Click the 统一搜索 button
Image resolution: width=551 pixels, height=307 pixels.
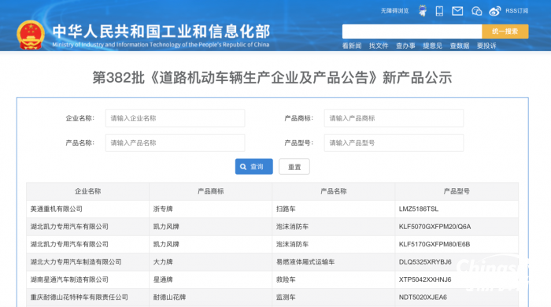click(505, 31)
